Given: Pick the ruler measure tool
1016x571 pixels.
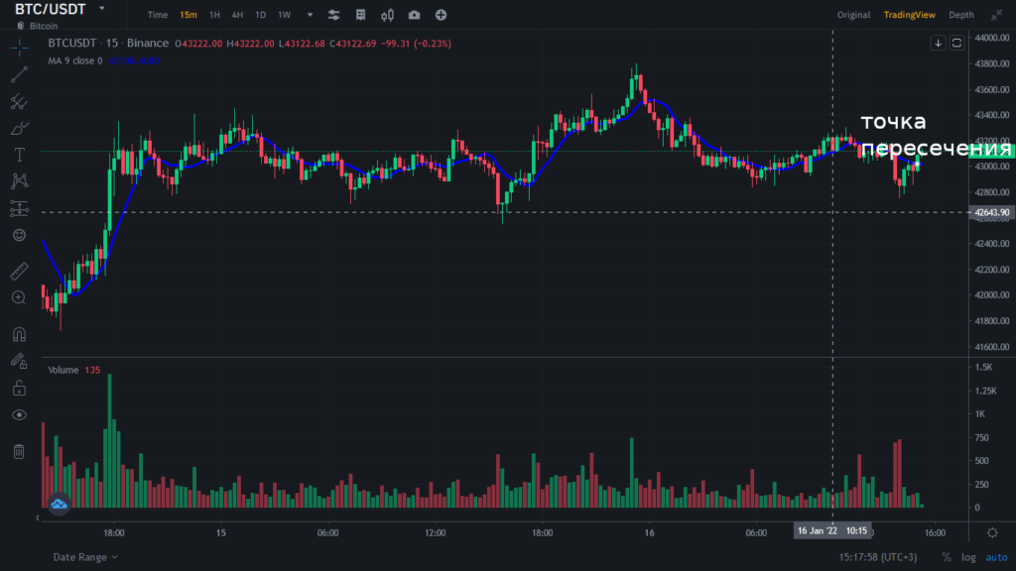Looking at the screenshot, I should (19, 271).
